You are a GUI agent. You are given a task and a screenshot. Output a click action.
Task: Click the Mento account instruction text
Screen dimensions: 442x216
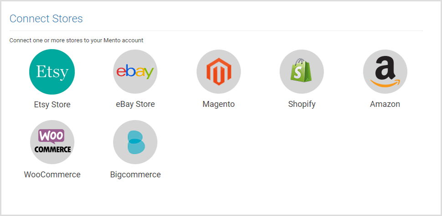tap(77, 40)
